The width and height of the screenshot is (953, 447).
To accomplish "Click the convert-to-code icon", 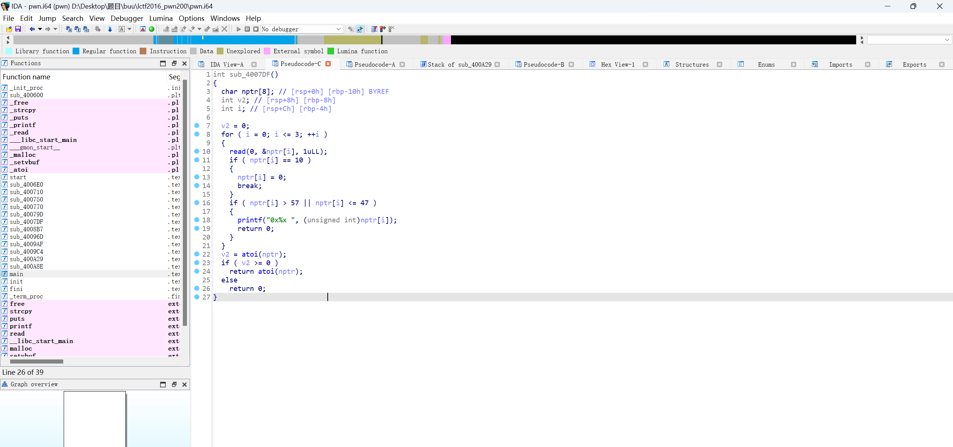I will 166,29.
